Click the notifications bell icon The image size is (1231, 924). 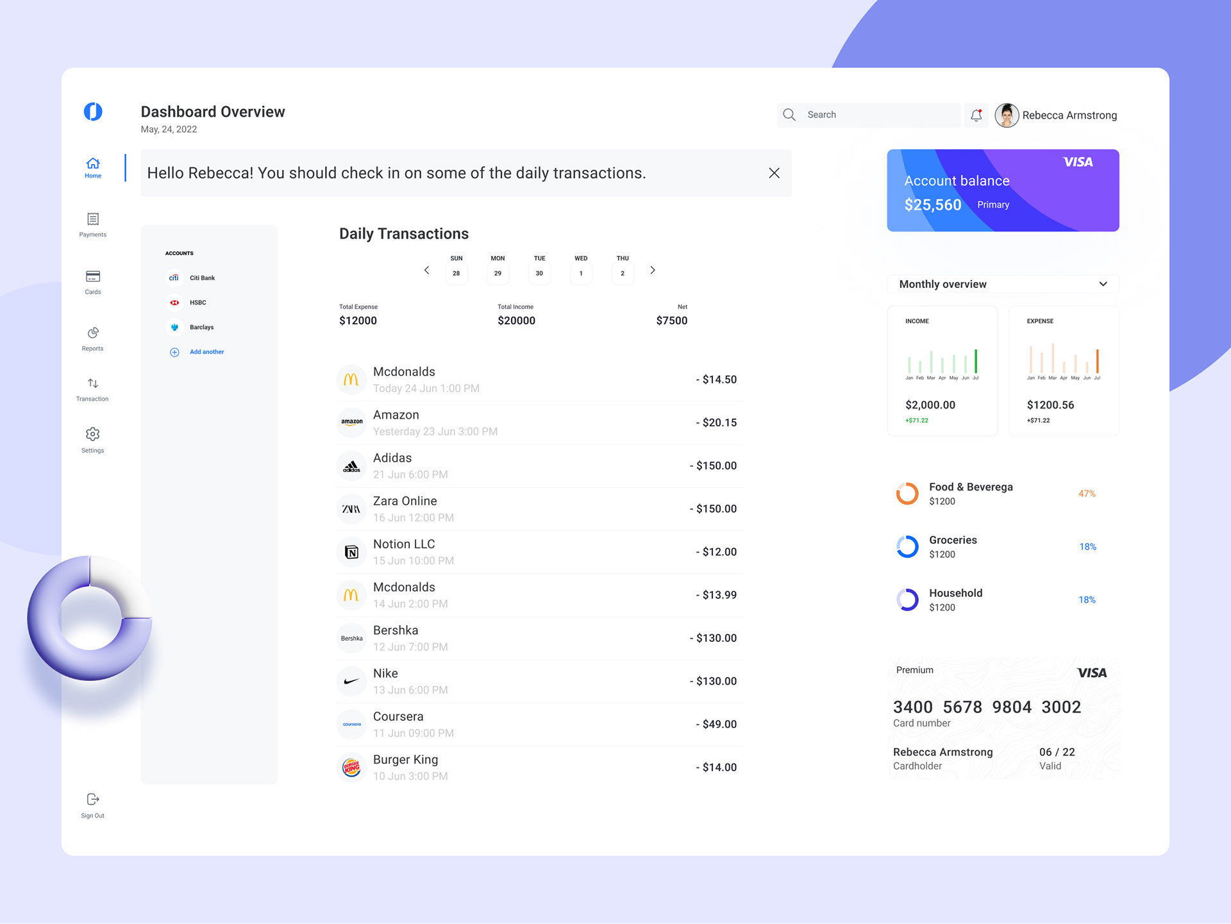pos(976,115)
